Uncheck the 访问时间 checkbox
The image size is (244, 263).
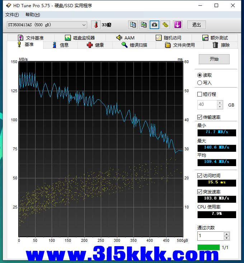tap(200, 175)
